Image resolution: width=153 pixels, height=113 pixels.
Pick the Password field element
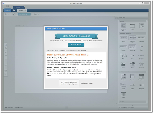pyautogui.click(x=141, y=39)
